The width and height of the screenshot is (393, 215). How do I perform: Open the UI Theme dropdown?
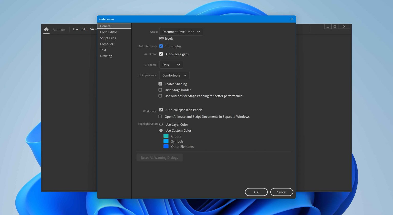[171, 65]
